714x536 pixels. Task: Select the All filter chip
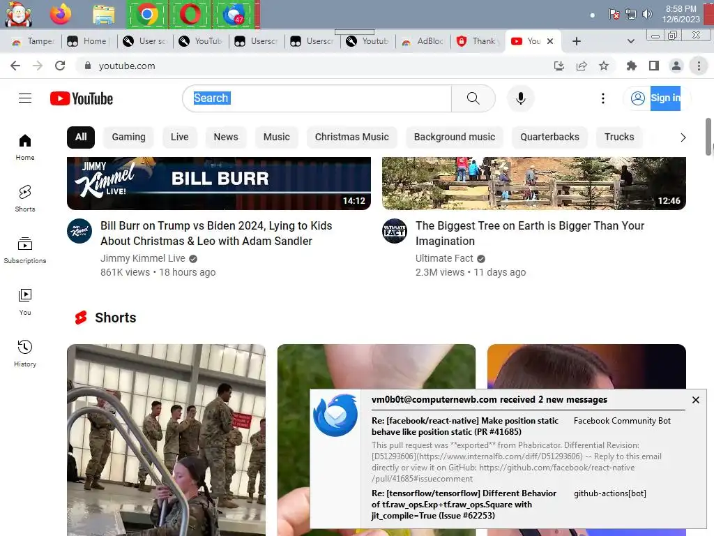pyautogui.click(x=81, y=137)
